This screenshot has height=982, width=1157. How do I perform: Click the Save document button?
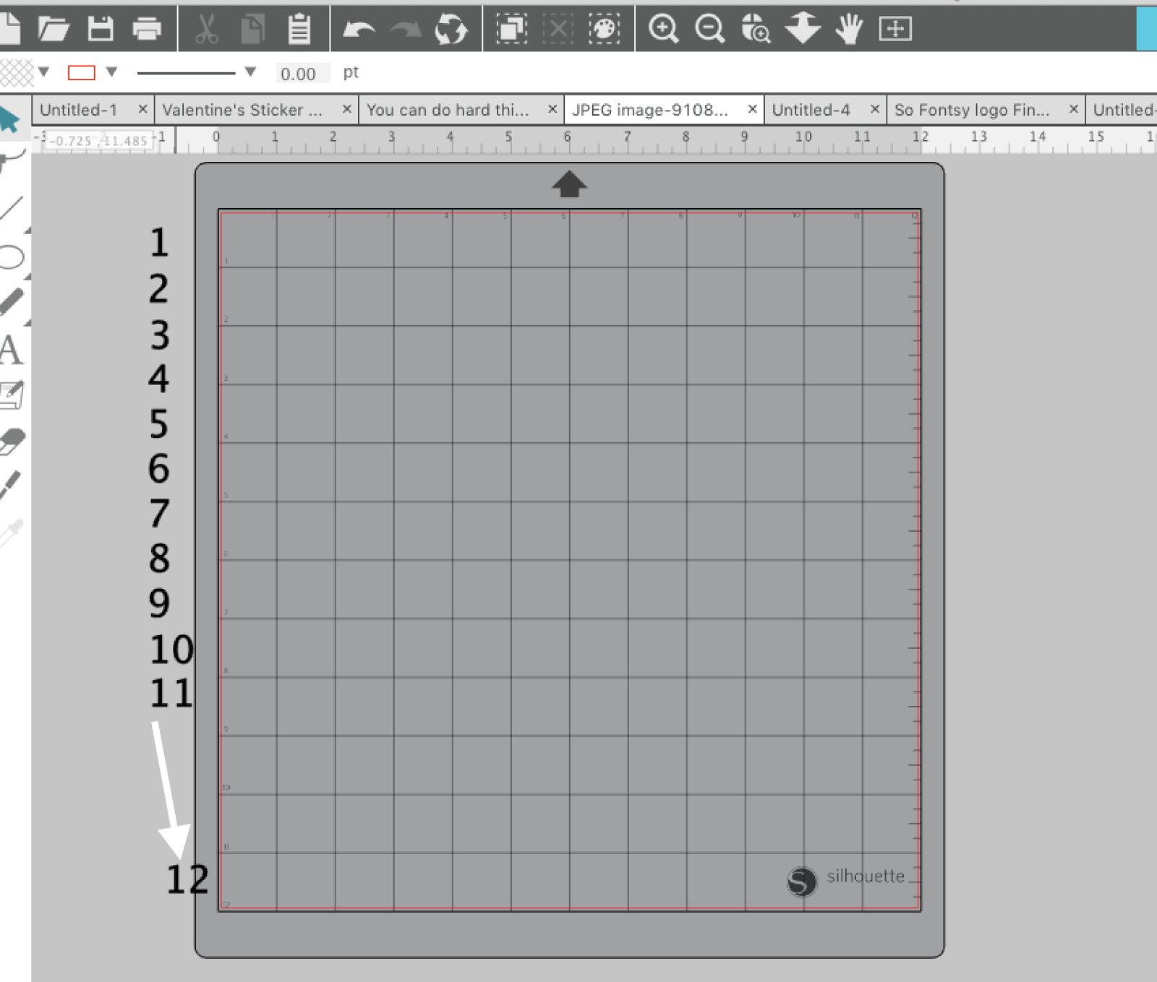click(x=101, y=30)
